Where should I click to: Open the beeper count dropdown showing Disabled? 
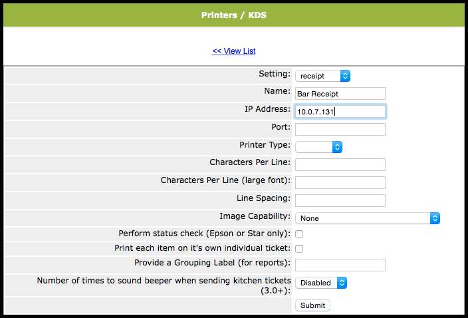point(321,283)
